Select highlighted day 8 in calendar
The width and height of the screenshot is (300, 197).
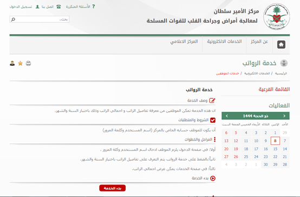pyautogui.click(x=275, y=141)
